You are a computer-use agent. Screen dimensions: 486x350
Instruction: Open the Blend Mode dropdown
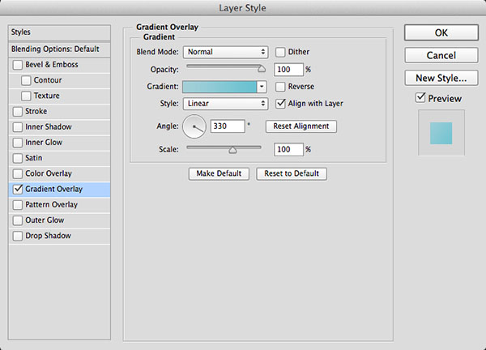tap(226, 52)
